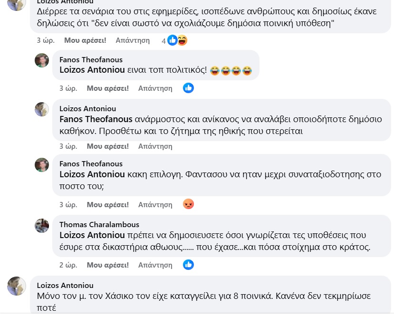Viewport: 394px width, 316px height.
Task: Like the 'ανάρμοστος και ανίκανος' reply
Action: click(x=107, y=146)
